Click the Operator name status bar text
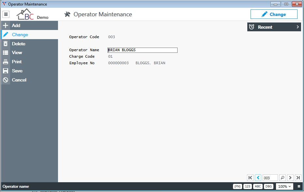 tap(16, 186)
